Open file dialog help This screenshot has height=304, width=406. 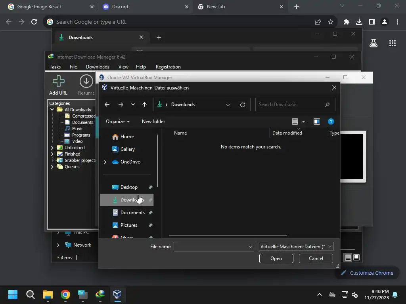pos(331,122)
